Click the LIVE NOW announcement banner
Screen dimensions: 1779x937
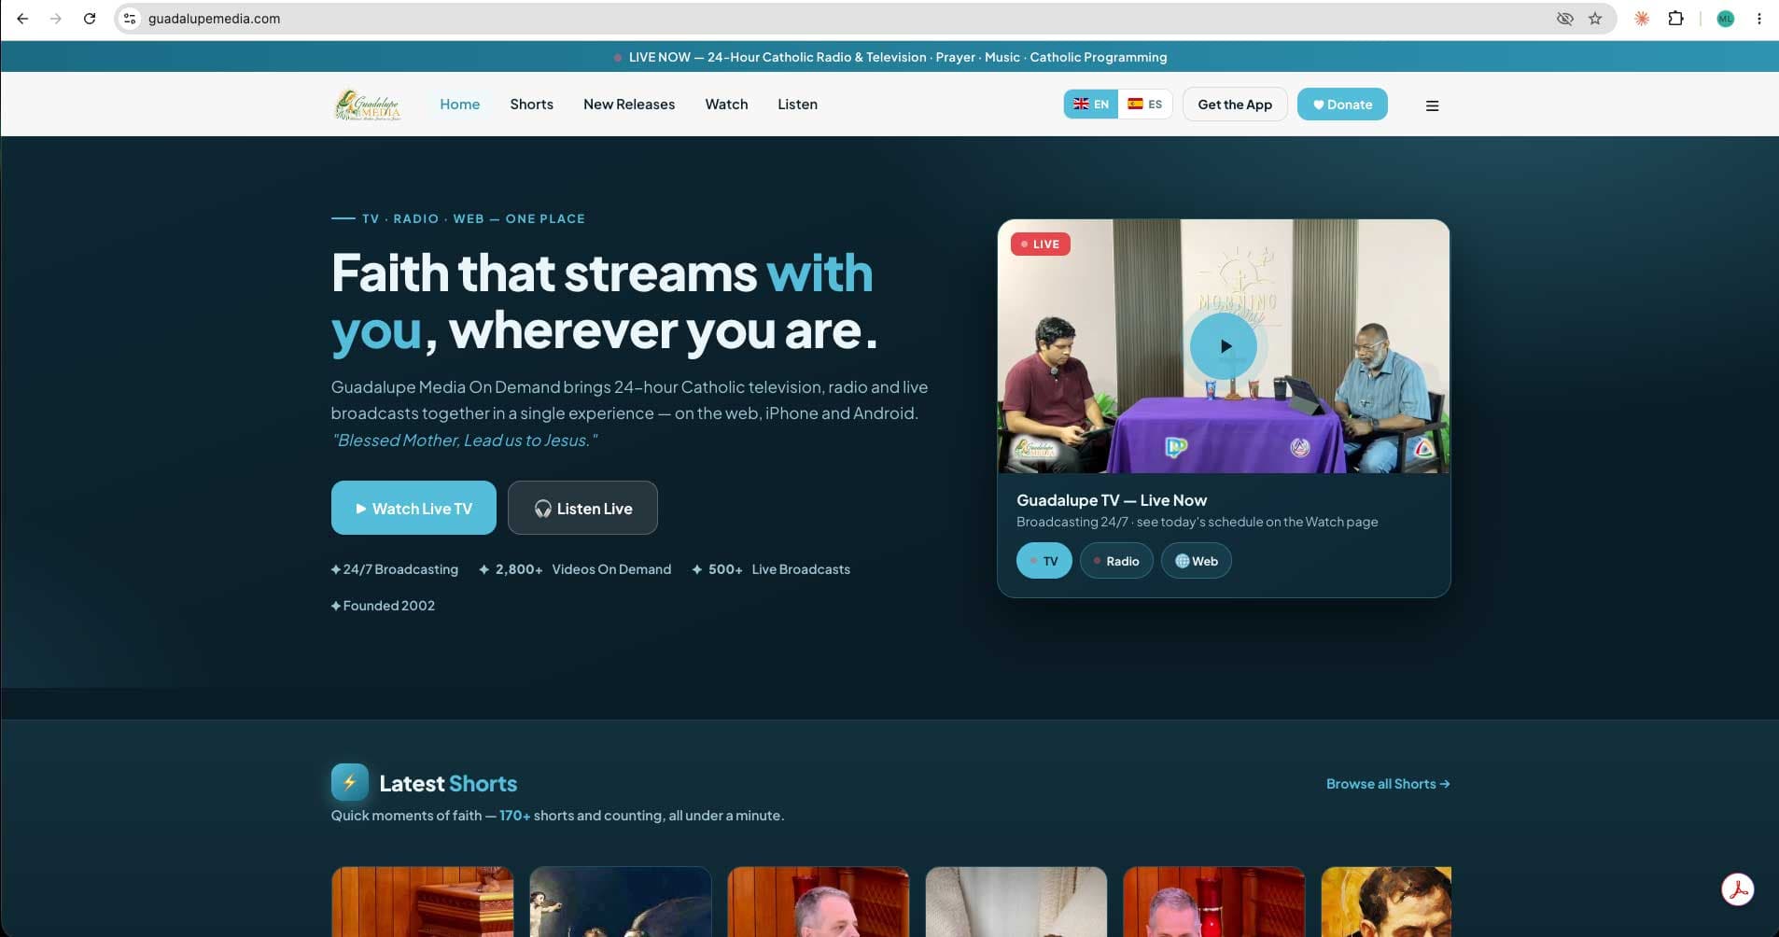tap(889, 57)
